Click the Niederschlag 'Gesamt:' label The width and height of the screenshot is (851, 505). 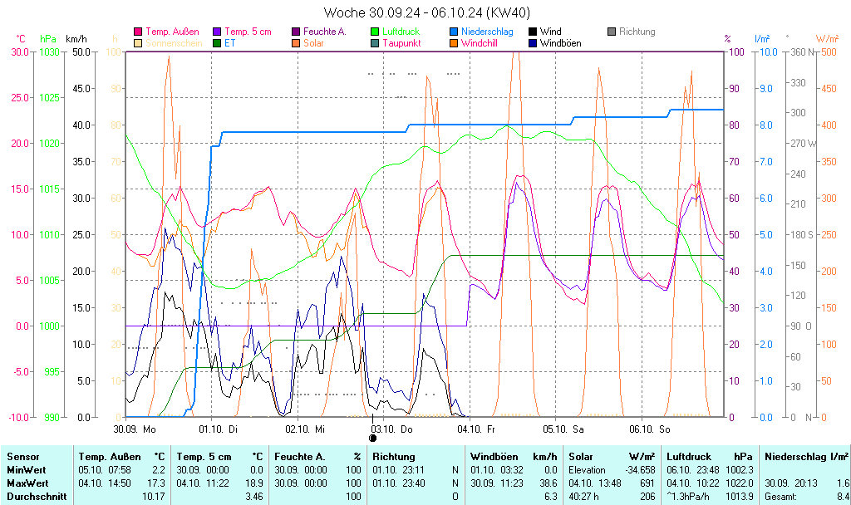click(x=780, y=496)
